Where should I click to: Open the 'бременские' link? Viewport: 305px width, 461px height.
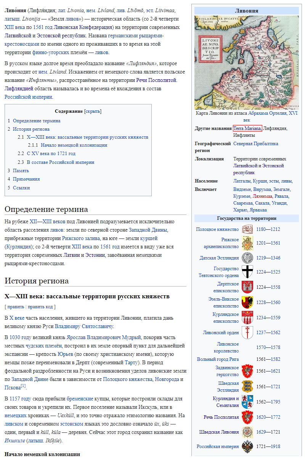80,399
